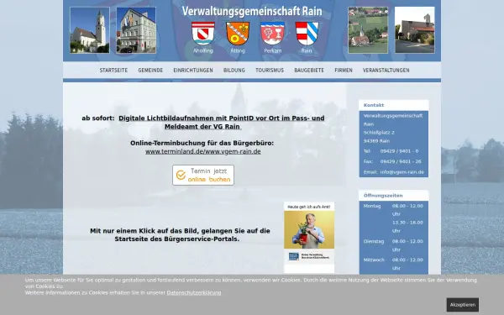This screenshot has width=504, height=315.
Task: Click the aerial village photo
Action: pyautogui.click(x=368, y=30)
